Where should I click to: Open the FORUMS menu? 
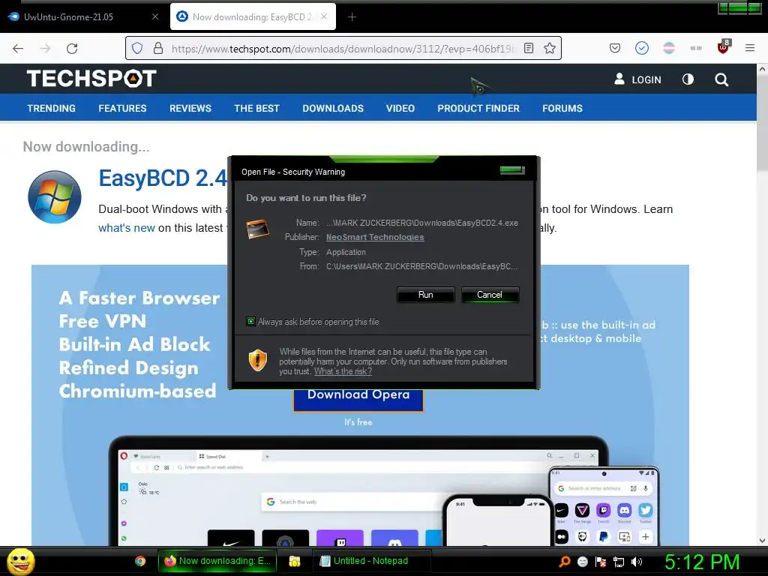coord(562,108)
